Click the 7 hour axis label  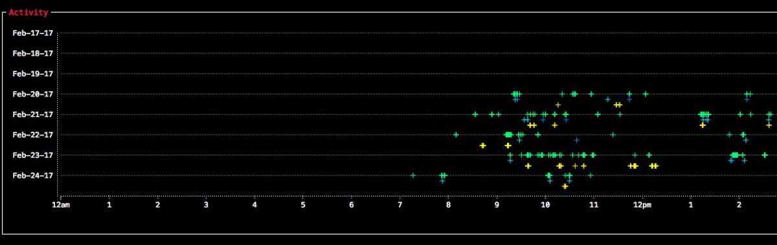tap(400, 205)
